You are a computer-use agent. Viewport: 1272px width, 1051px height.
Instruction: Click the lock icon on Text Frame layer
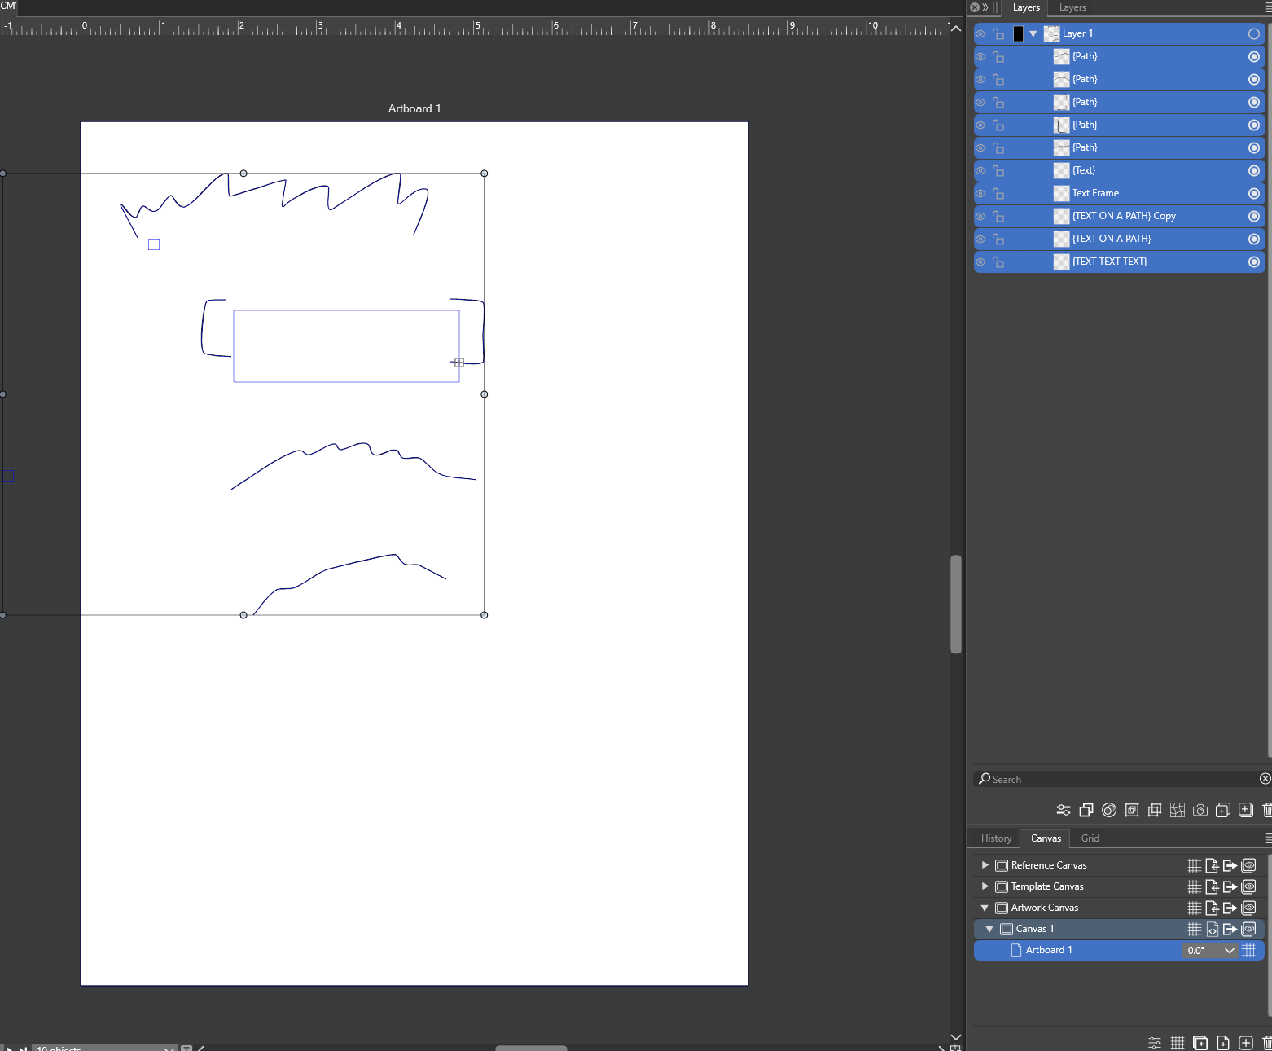[x=998, y=193]
